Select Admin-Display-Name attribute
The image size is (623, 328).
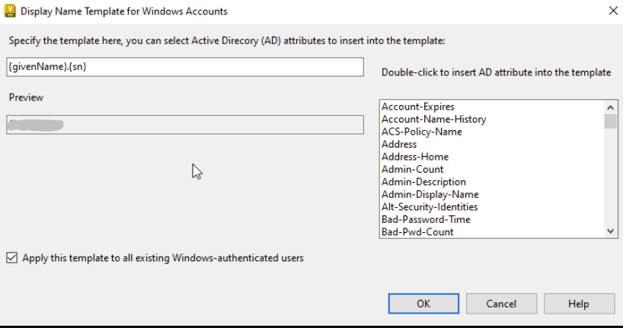(x=430, y=195)
